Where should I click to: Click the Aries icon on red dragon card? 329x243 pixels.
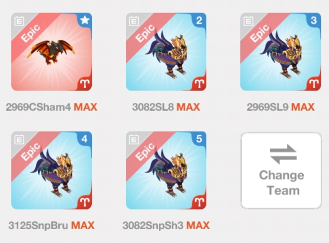point(85,84)
